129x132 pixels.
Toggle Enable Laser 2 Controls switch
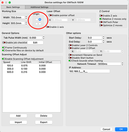click(70, 45)
